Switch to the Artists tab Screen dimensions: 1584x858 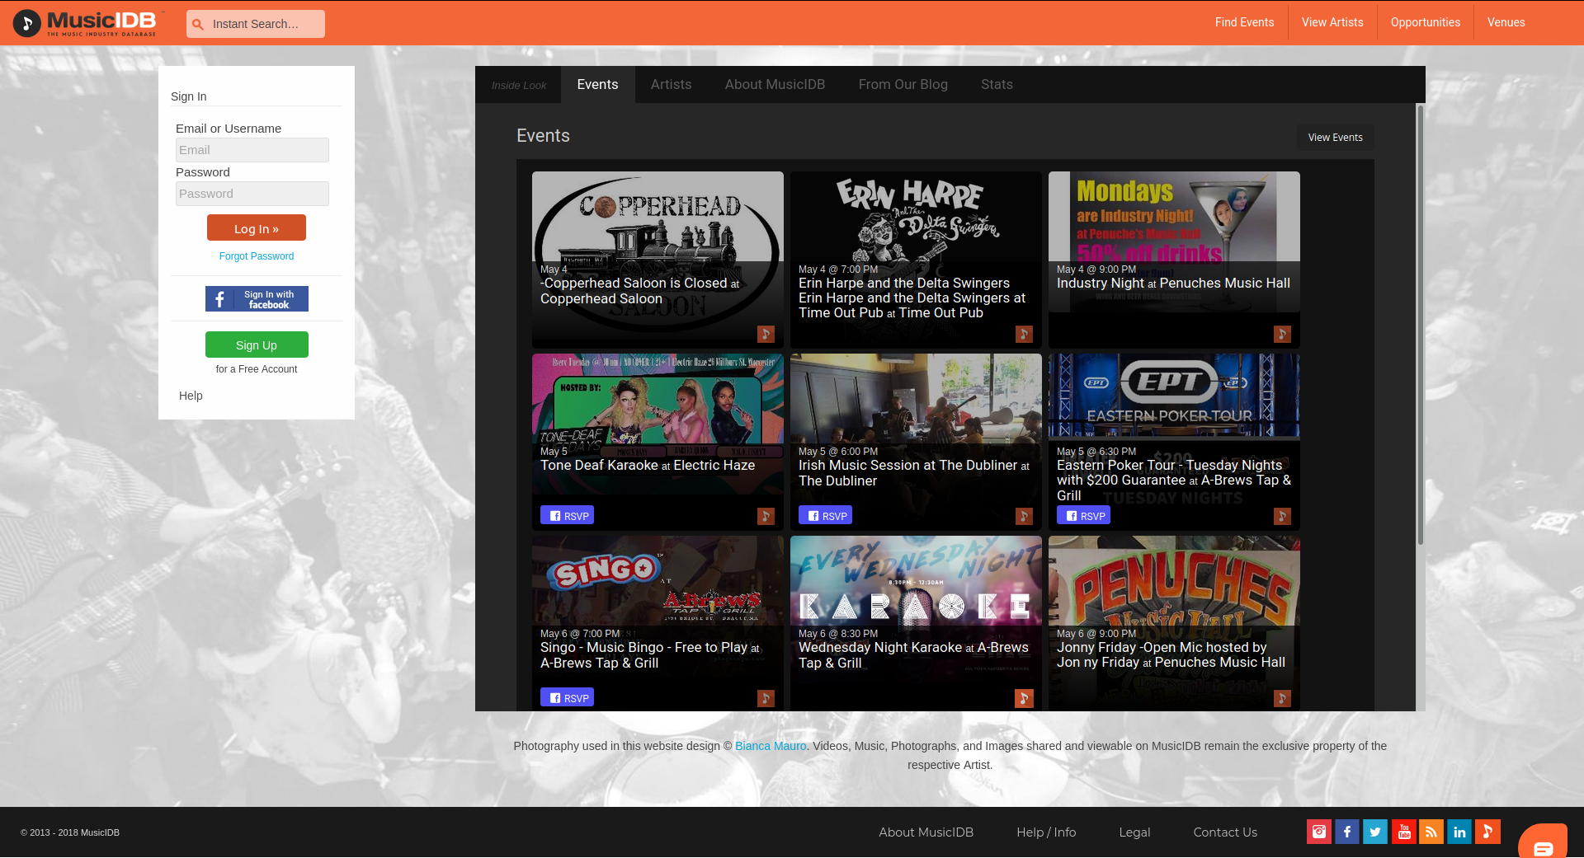[671, 84]
